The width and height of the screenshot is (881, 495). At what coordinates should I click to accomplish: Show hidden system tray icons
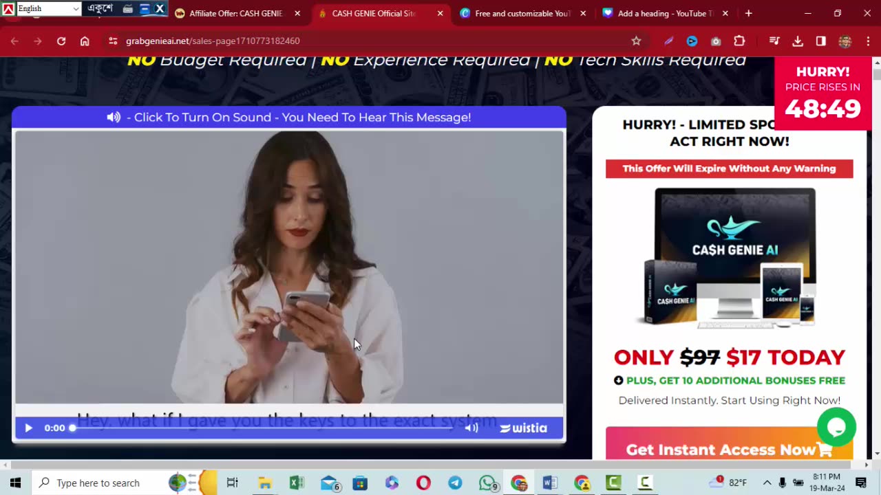point(767,483)
